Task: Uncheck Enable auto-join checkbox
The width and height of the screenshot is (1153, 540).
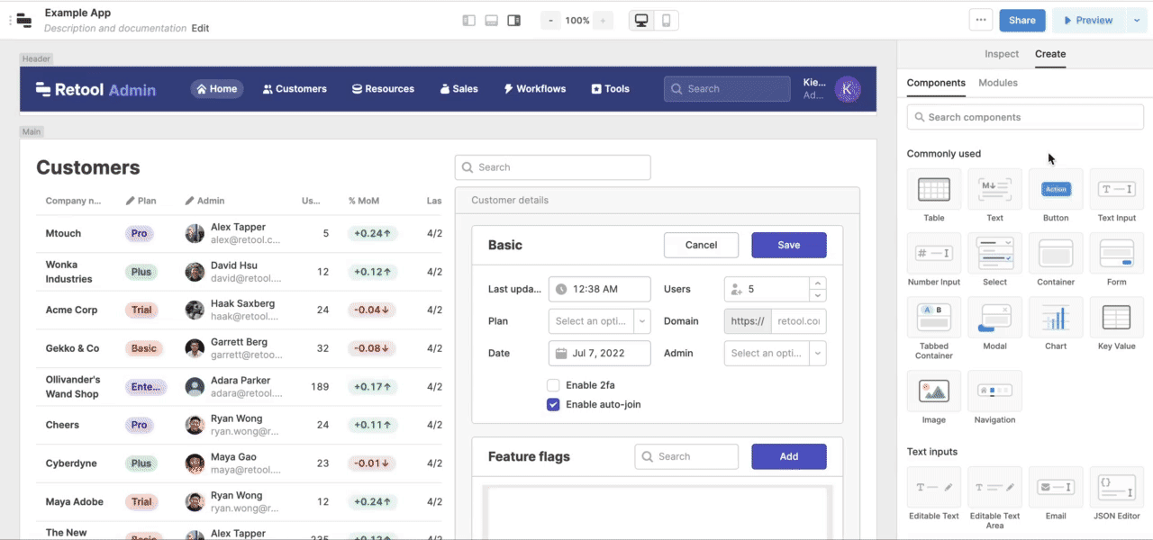Action: tap(553, 404)
